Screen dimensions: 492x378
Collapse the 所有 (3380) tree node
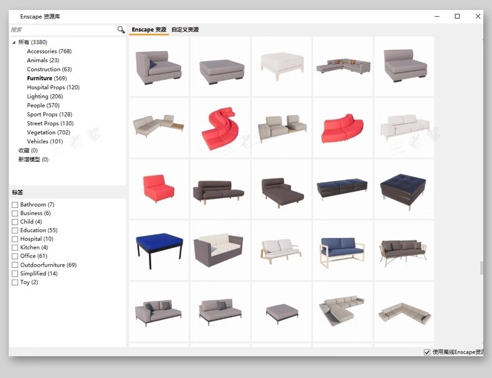tap(14, 42)
